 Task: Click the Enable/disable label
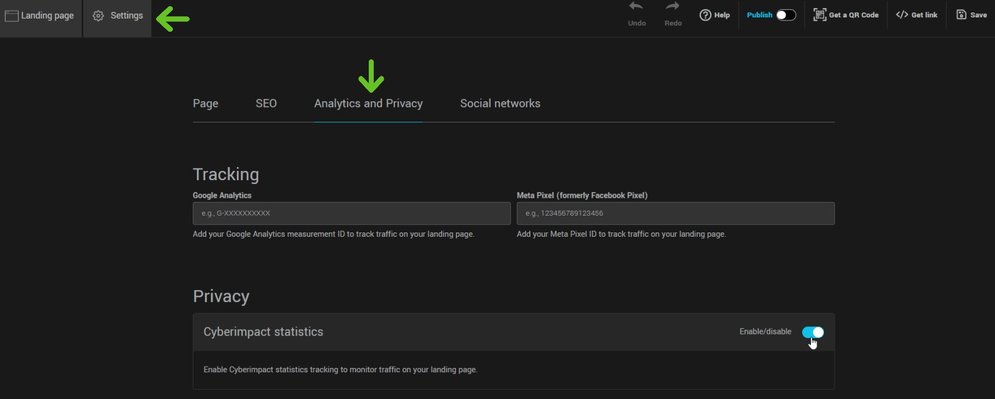[x=765, y=332]
